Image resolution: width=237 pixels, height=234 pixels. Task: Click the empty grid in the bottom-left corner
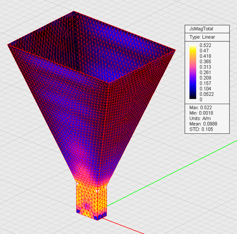point(23,211)
